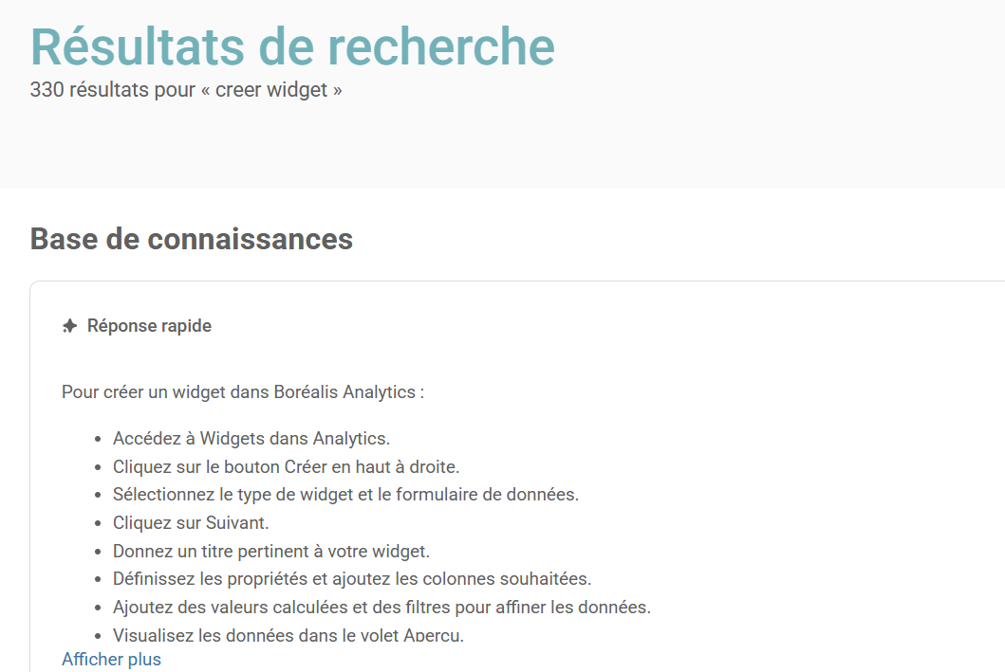
Task: Click the bullet point before Donnez un titre
Action: [99, 552]
